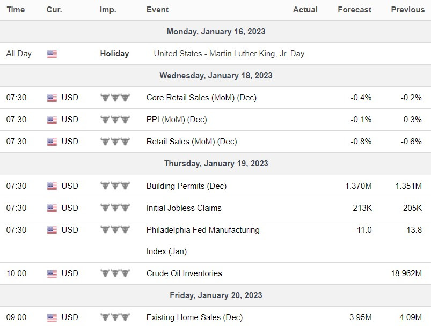Click importance bulls for Initial Jobless Claims
Image resolution: width=431 pixels, height=326 pixels.
click(115, 208)
